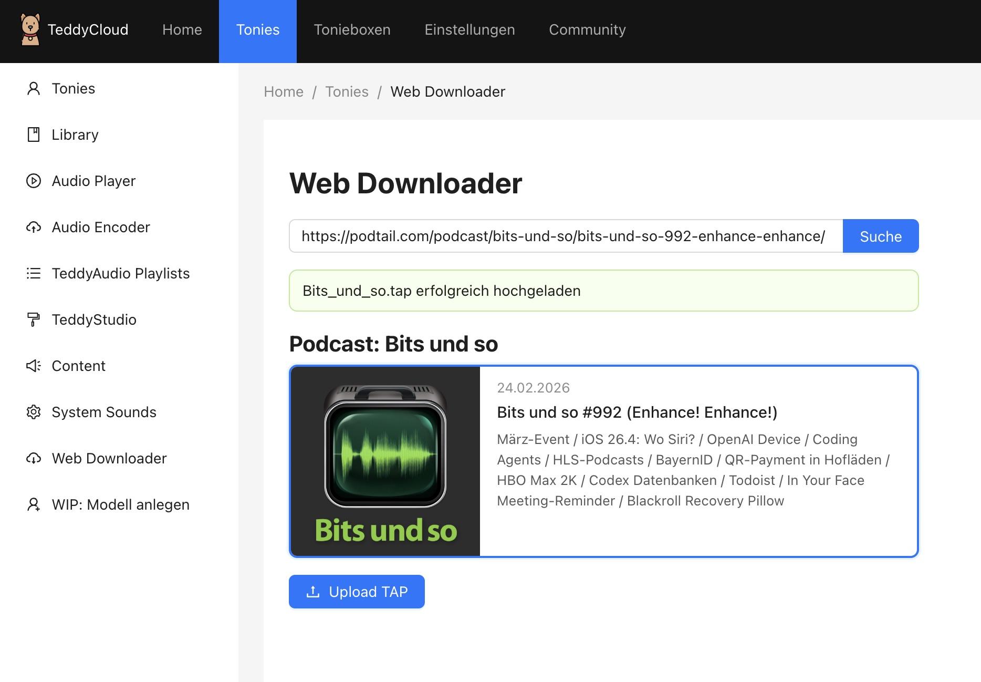Open the Einstellungen tab
981x682 pixels.
tap(469, 29)
